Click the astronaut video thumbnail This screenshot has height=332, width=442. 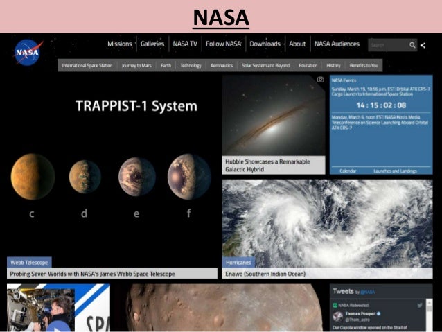(x=58, y=308)
